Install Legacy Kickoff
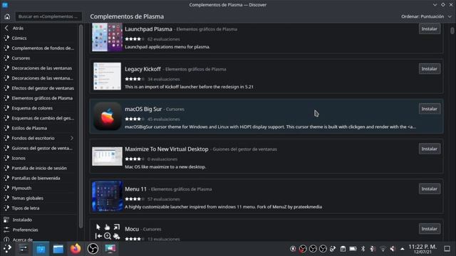The image size is (456, 256). pyautogui.click(x=429, y=69)
